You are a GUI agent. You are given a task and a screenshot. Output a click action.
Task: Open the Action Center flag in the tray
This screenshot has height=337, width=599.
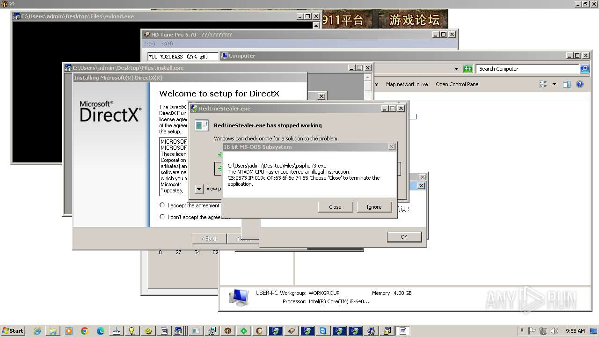coord(533,331)
